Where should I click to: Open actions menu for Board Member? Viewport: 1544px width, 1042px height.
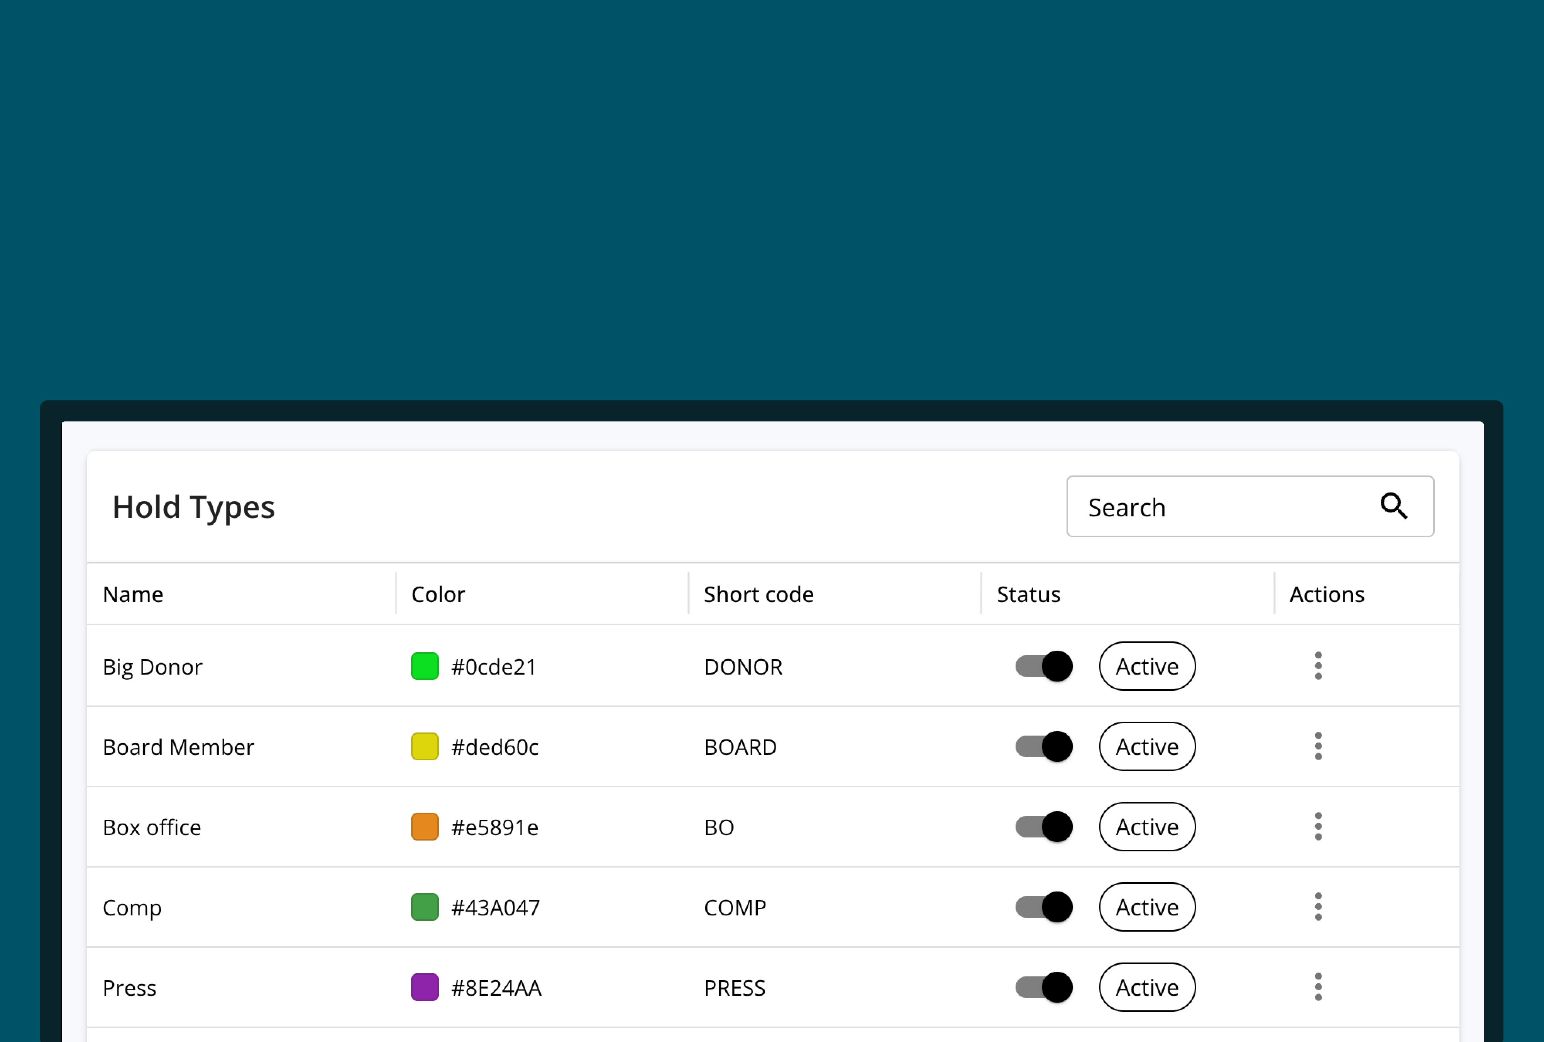click(1318, 746)
